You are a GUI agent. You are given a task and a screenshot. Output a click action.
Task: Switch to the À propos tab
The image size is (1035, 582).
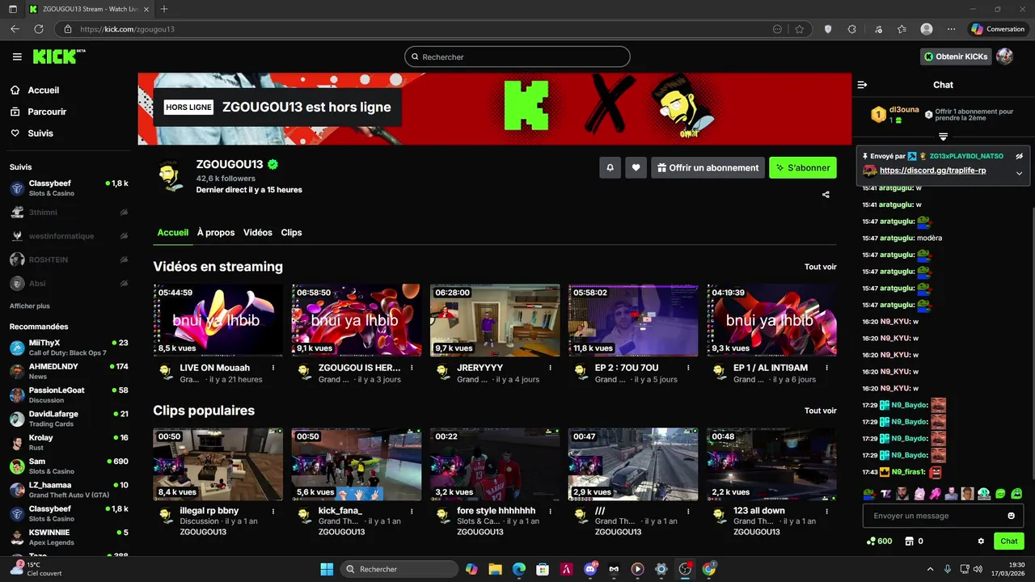click(216, 233)
